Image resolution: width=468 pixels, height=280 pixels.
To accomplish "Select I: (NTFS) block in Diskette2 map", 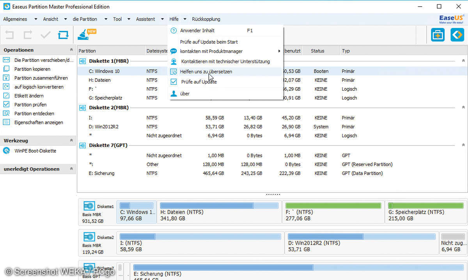I will 200,243.
